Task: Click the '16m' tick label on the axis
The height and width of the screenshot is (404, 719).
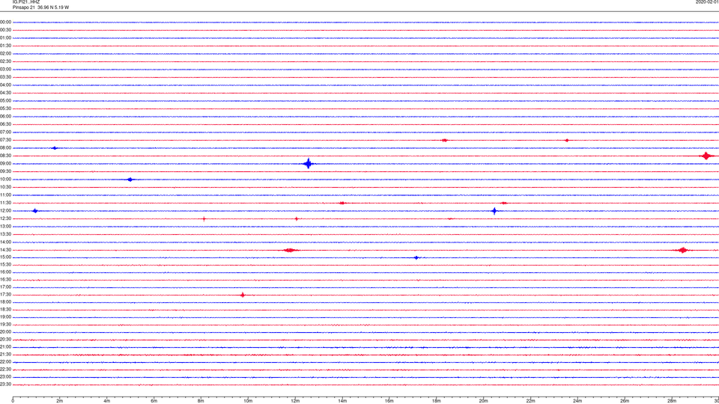Action: click(x=389, y=401)
